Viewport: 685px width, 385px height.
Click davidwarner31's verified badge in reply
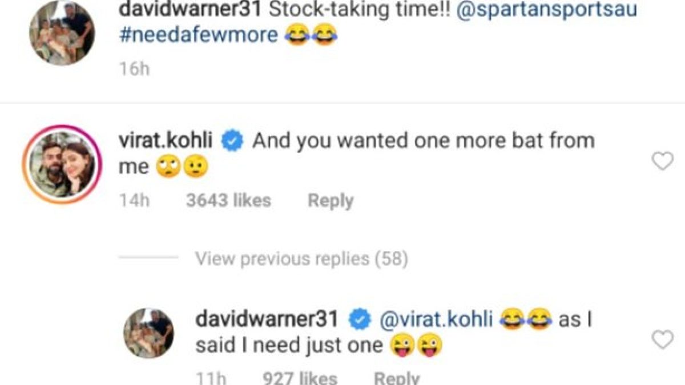click(360, 320)
